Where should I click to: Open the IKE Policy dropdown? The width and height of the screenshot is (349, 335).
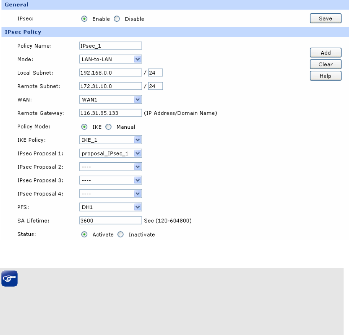click(110, 140)
